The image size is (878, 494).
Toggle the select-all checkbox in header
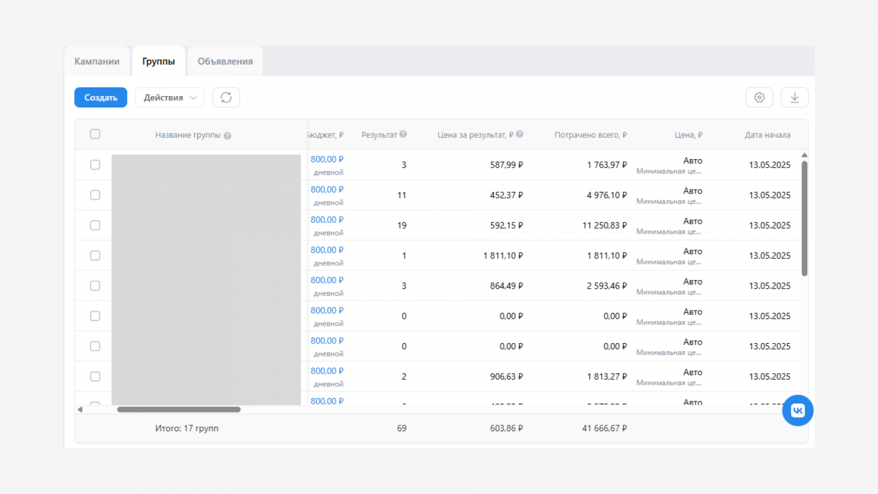pyautogui.click(x=95, y=134)
